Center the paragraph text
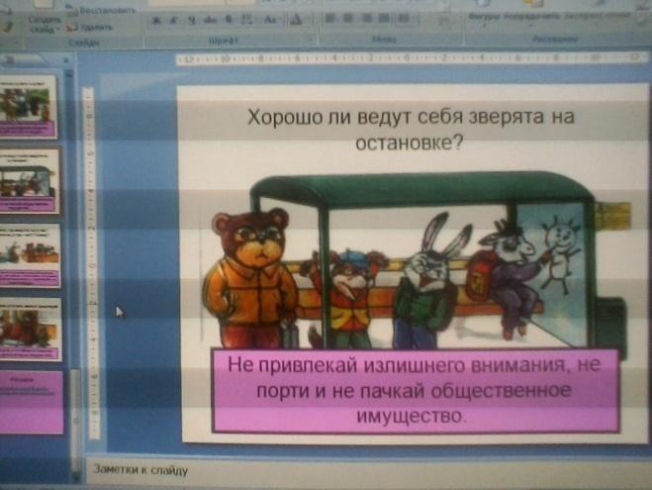The height and width of the screenshot is (490, 652). [x=348, y=18]
